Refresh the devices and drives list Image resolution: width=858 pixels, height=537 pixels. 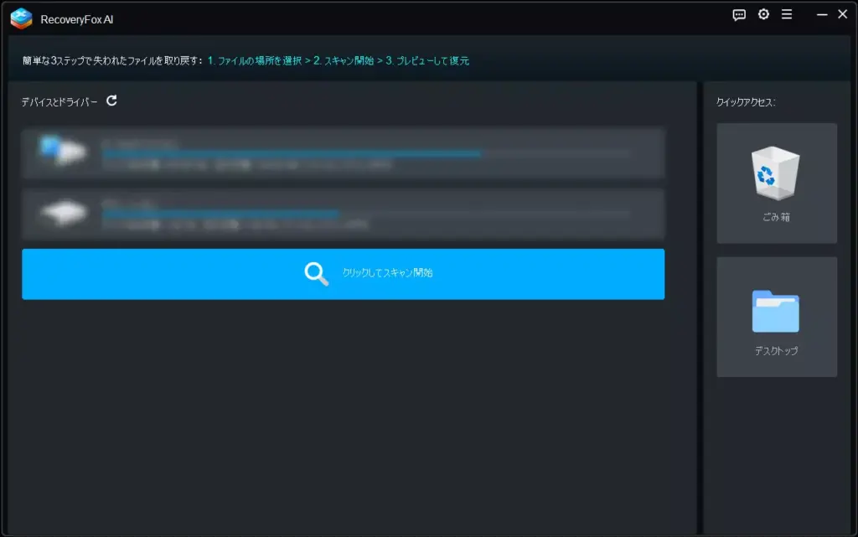[x=111, y=101]
